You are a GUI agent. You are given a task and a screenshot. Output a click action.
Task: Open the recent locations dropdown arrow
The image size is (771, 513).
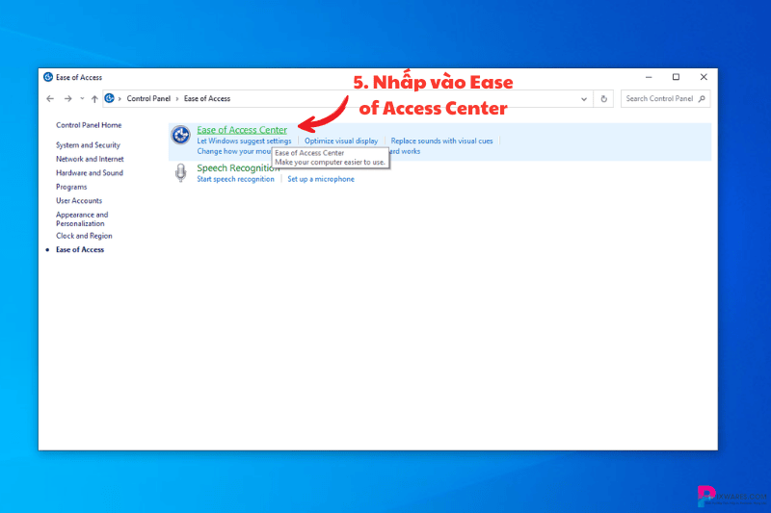point(81,98)
